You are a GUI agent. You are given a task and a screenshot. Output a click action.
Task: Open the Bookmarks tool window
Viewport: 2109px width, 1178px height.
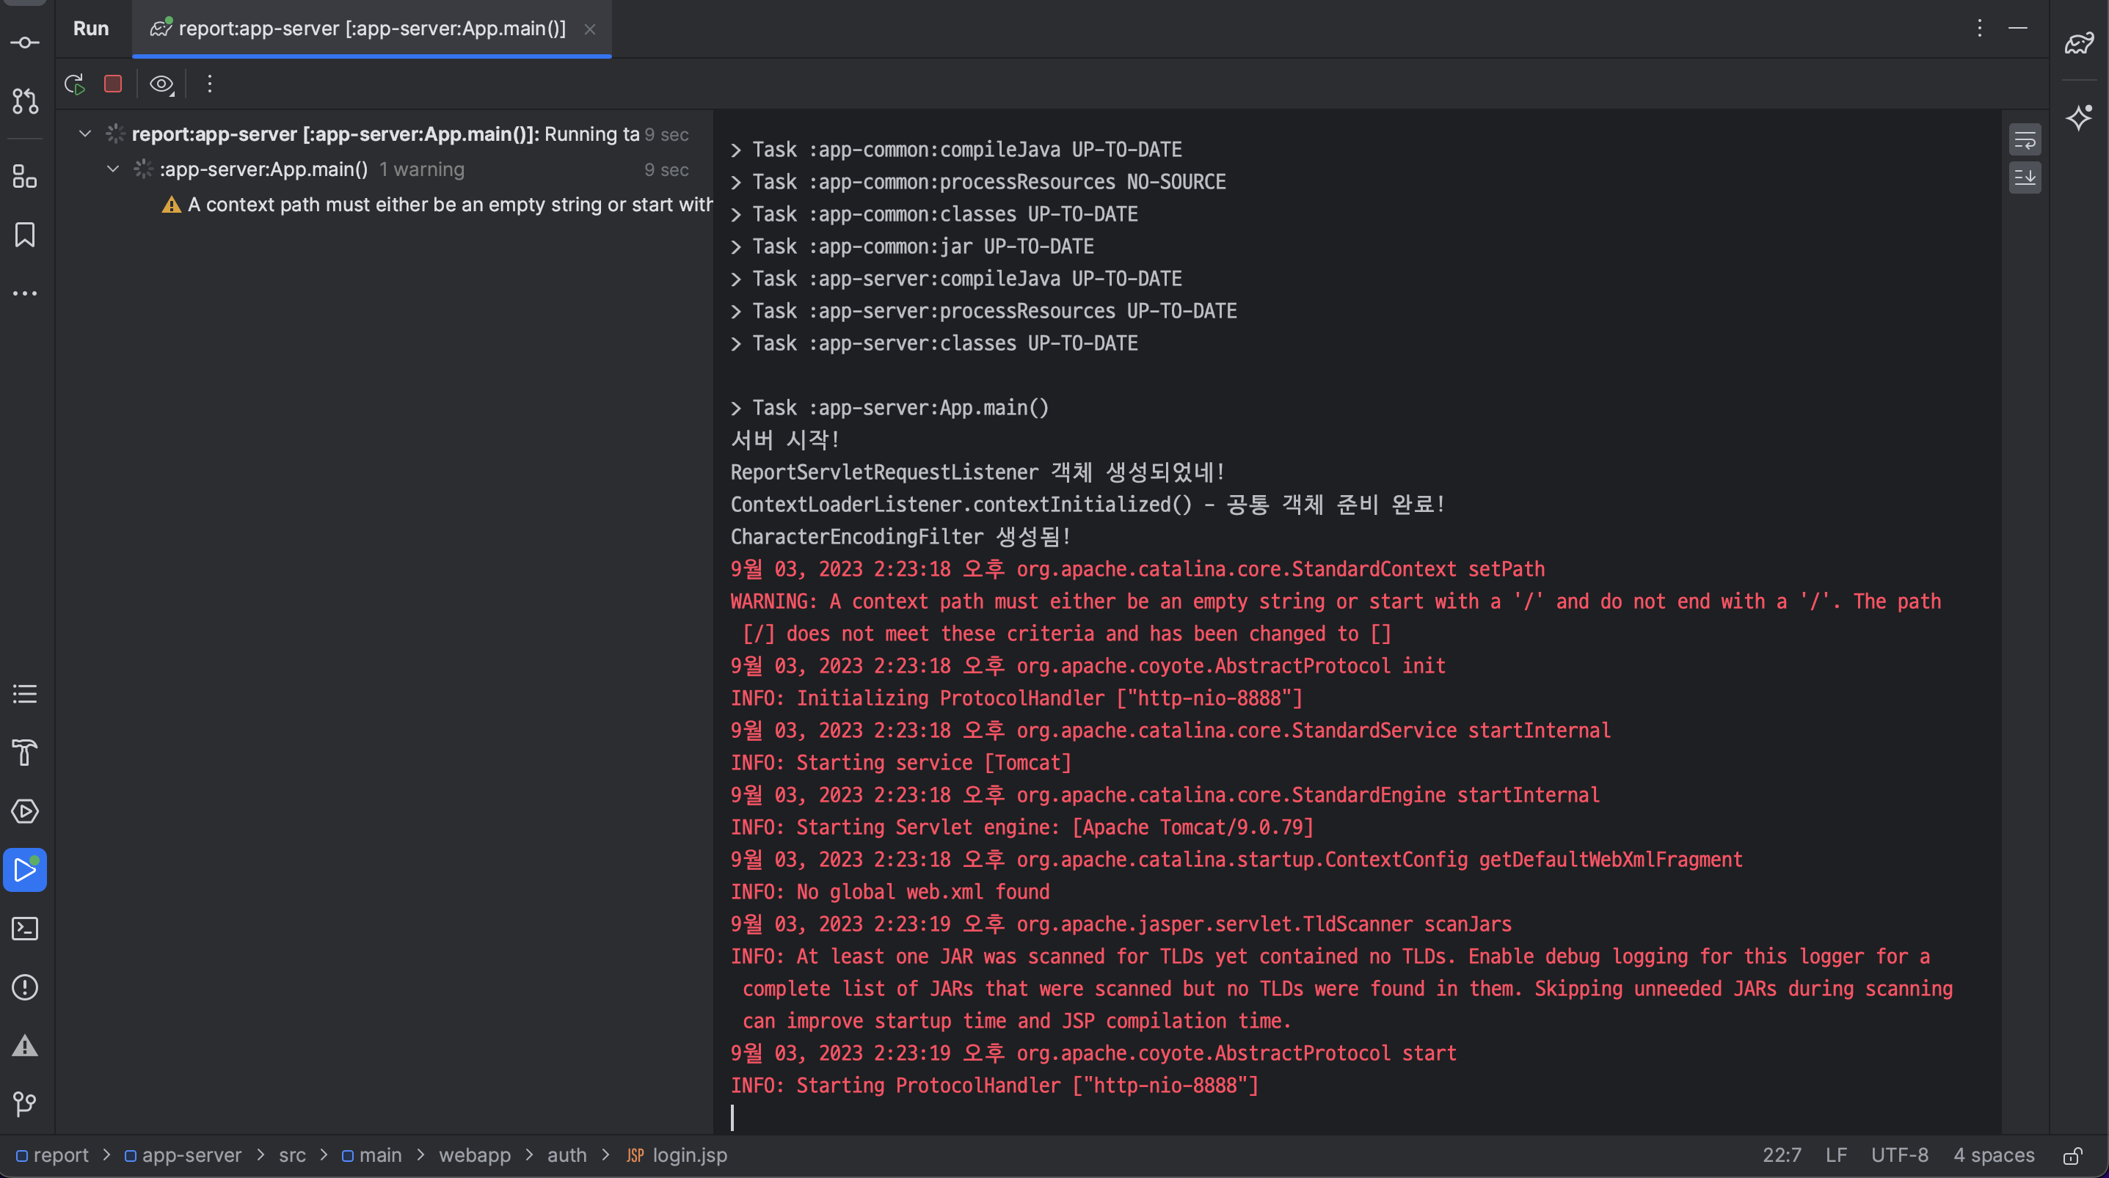point(24,235)
